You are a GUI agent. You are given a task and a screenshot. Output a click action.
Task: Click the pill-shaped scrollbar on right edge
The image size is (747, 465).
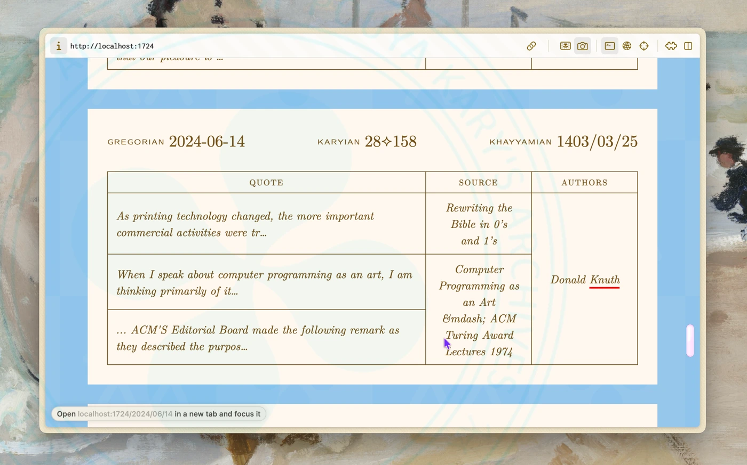[x=690, y=340]
